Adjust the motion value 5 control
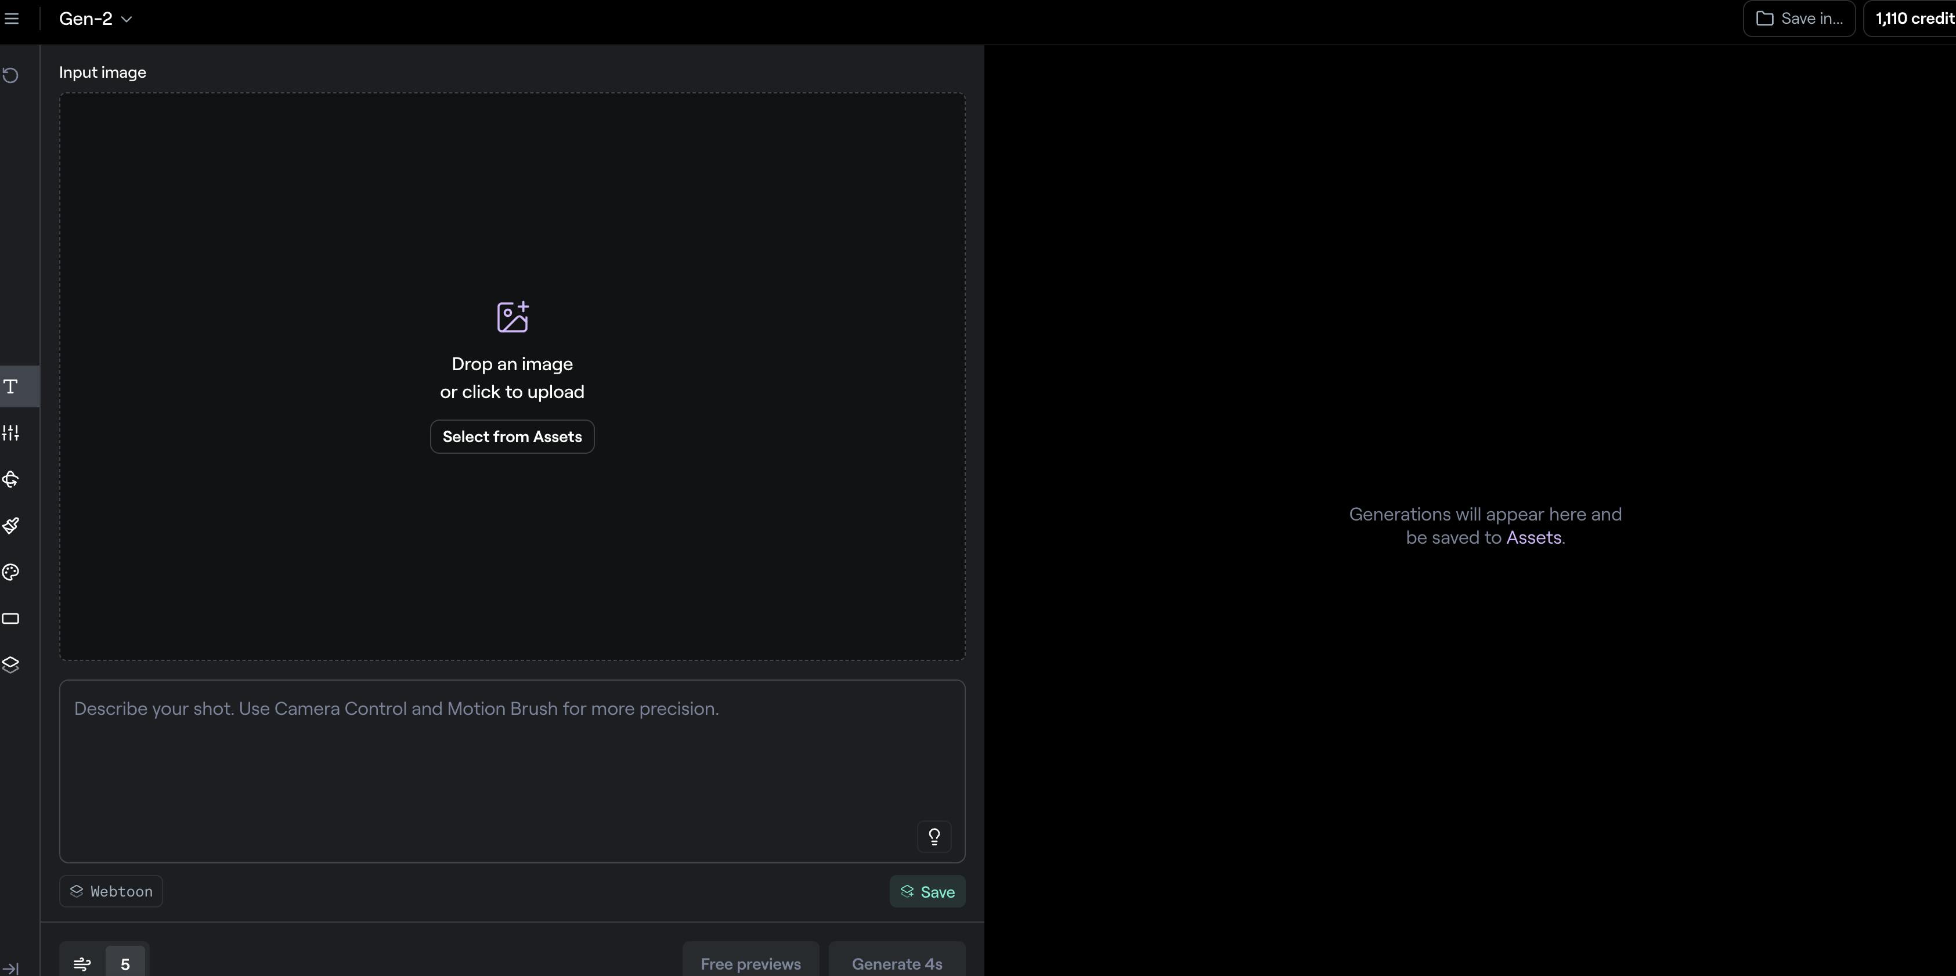 point(125,963)
